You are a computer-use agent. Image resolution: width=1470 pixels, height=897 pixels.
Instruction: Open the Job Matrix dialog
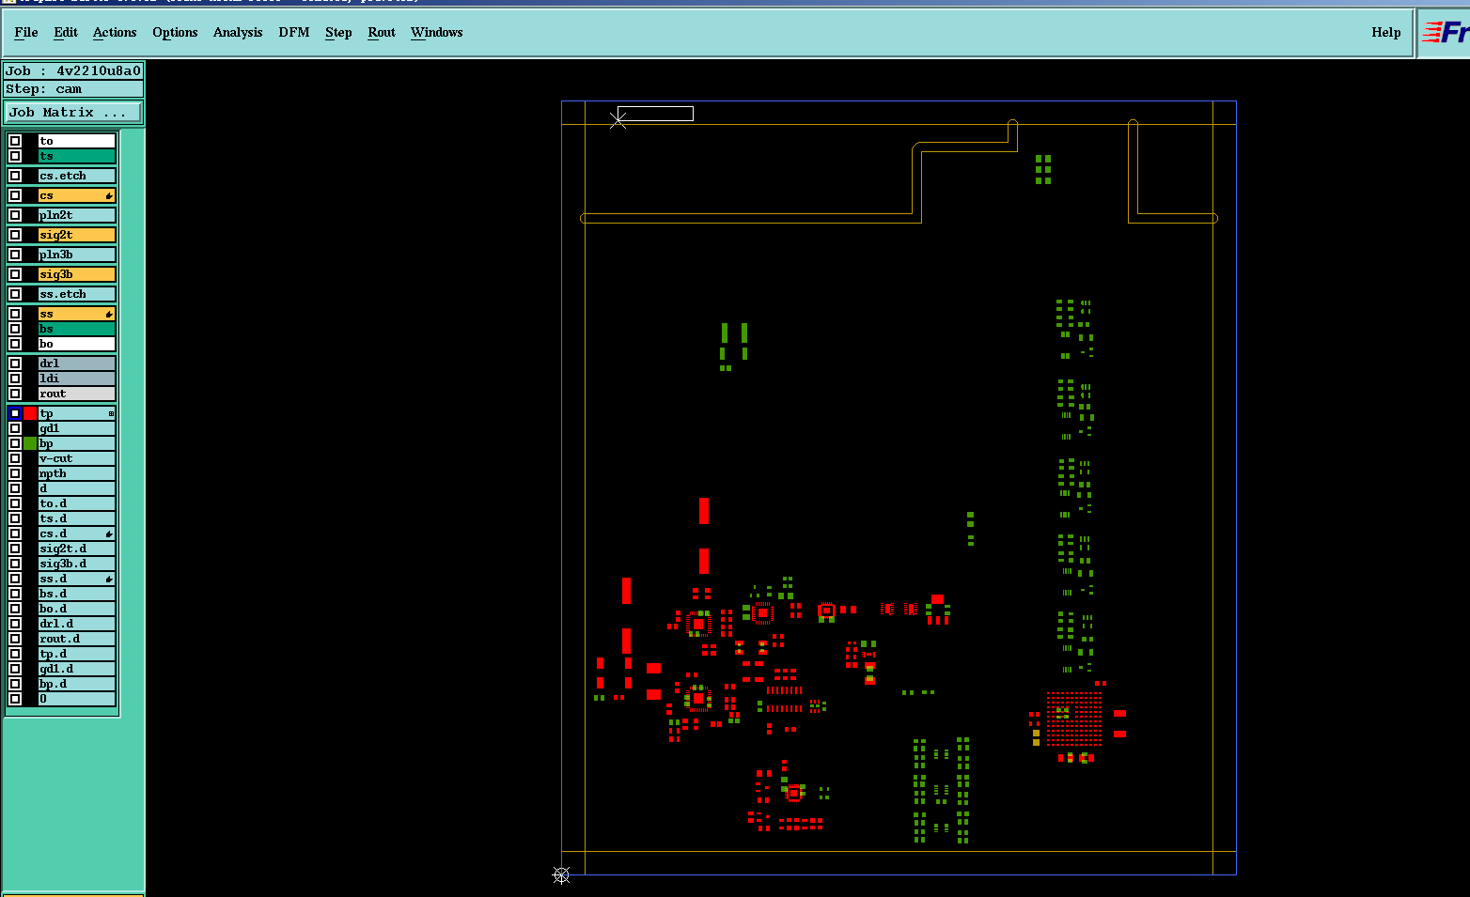point(73,112)
